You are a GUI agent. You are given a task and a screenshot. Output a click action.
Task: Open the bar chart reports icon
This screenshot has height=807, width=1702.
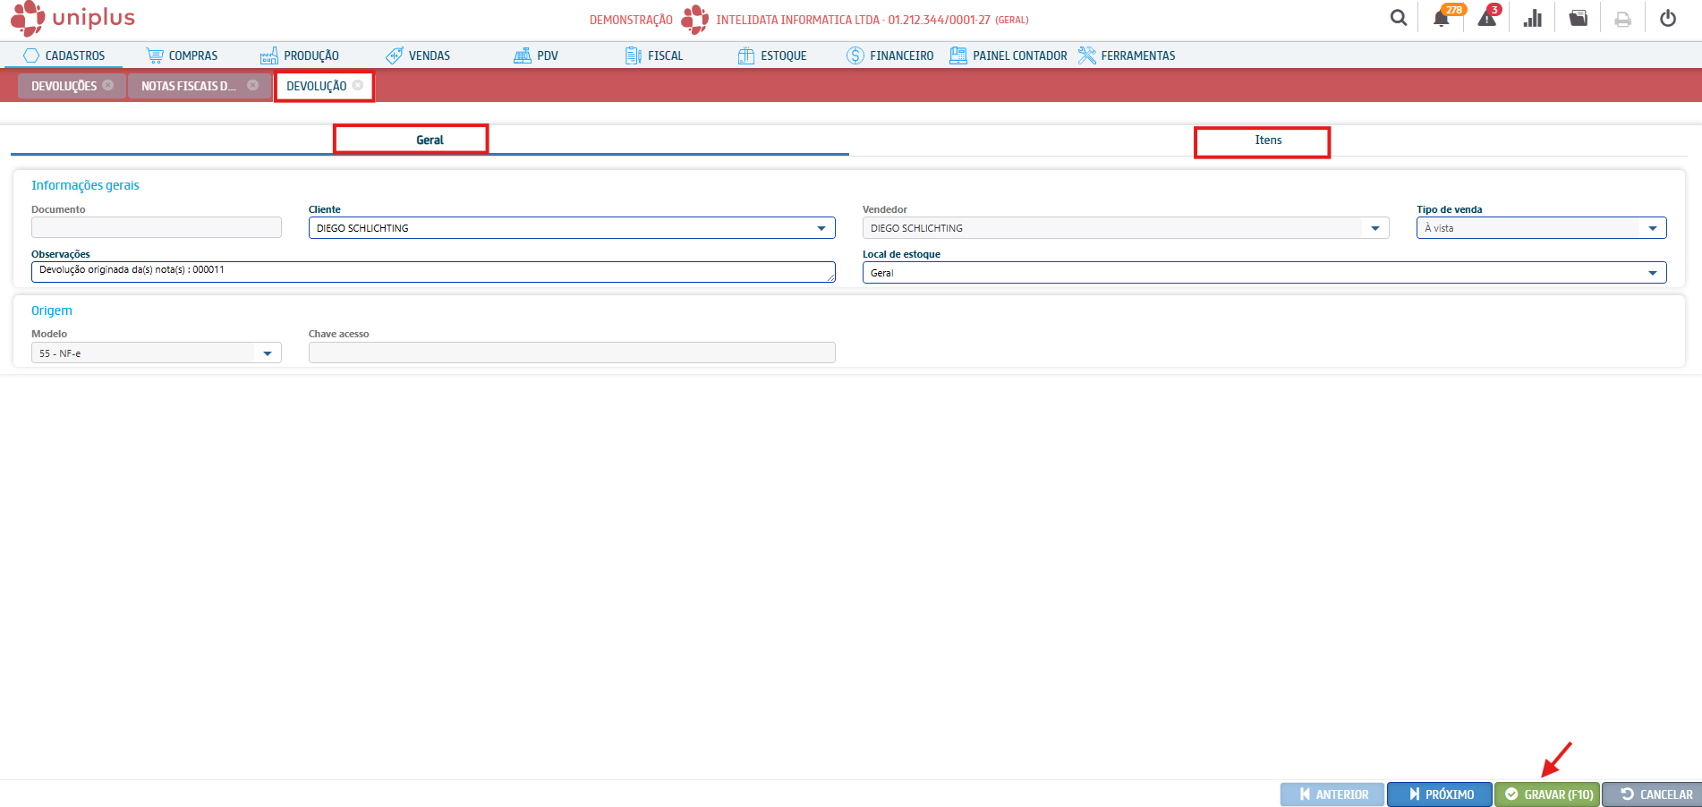coord(1533,18)
